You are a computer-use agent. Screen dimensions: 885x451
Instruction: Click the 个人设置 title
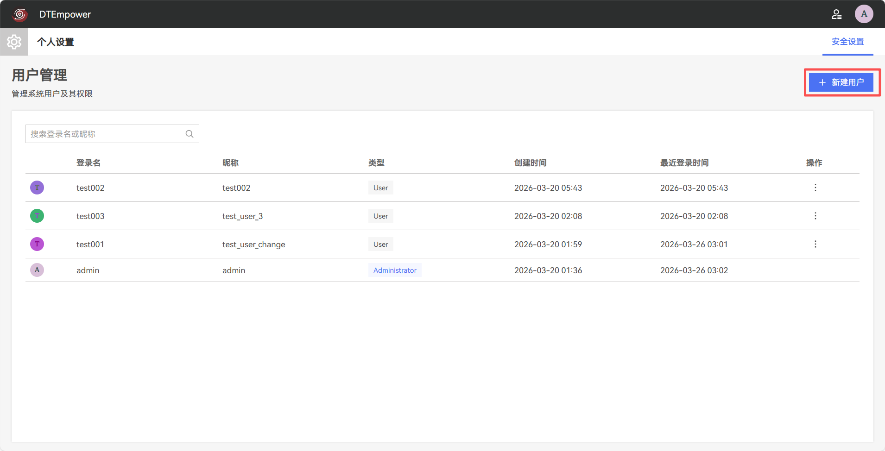56,42
